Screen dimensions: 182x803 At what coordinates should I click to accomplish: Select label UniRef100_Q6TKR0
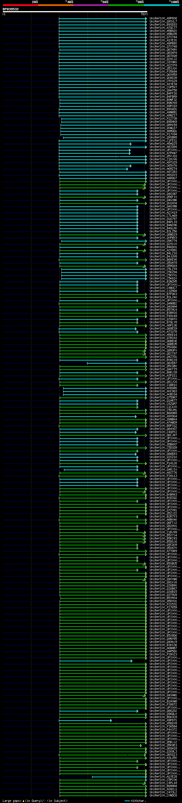coord(163,50)
